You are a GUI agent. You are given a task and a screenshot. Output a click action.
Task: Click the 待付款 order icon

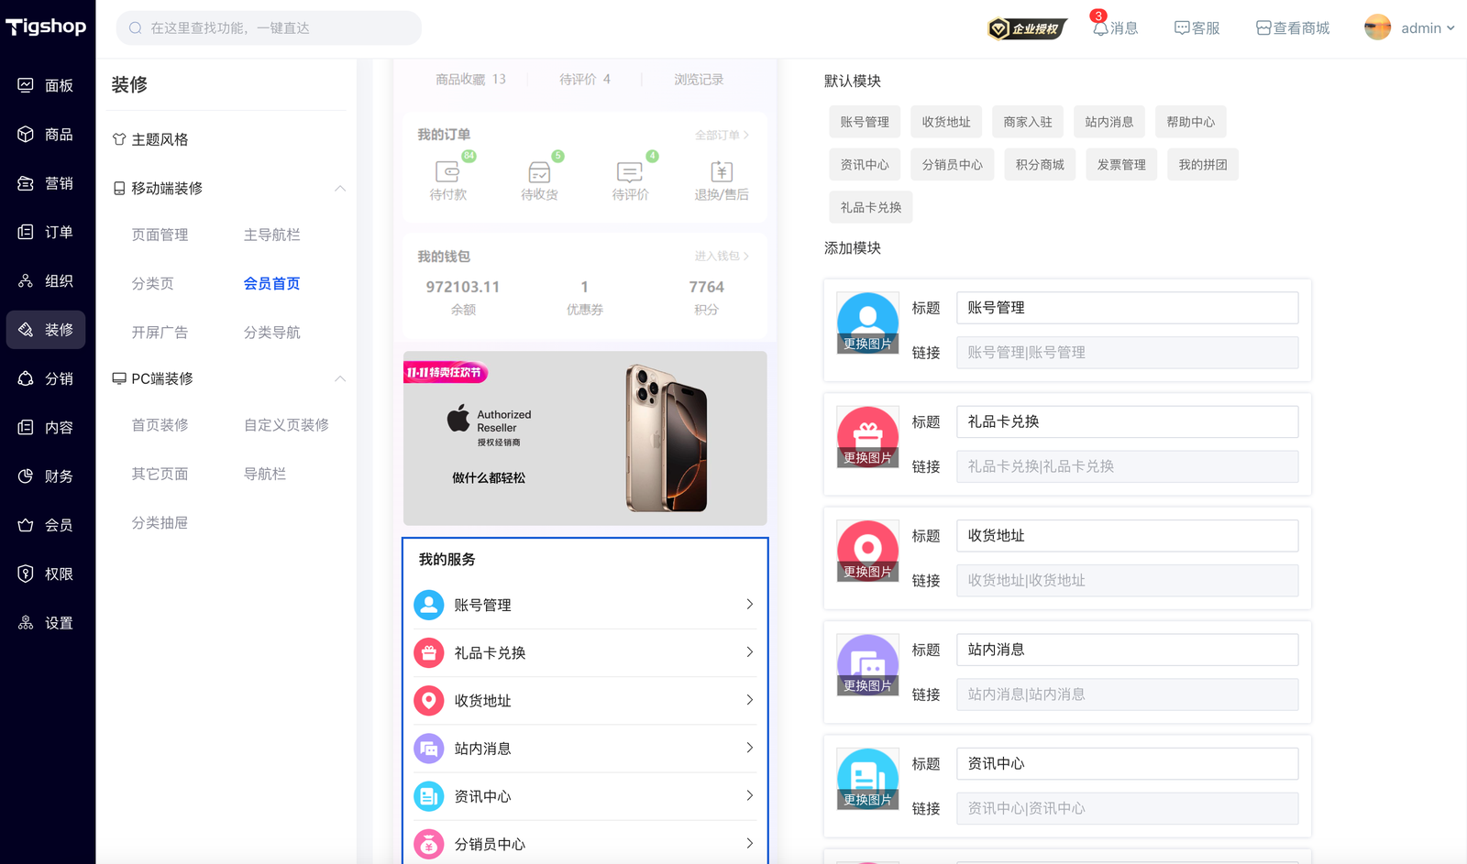click(x=447, y=172)
